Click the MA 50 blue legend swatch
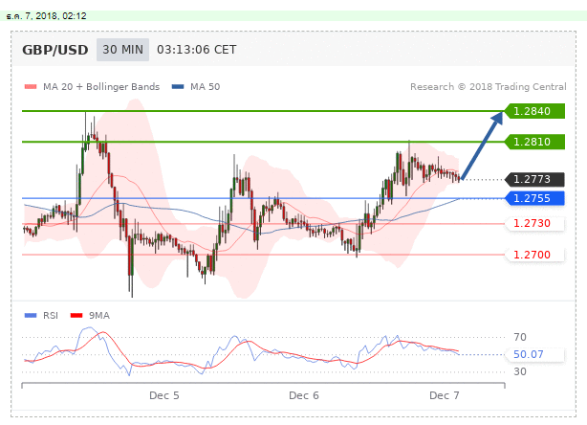This screenshot has height=425, width=587. click(178, 87)
